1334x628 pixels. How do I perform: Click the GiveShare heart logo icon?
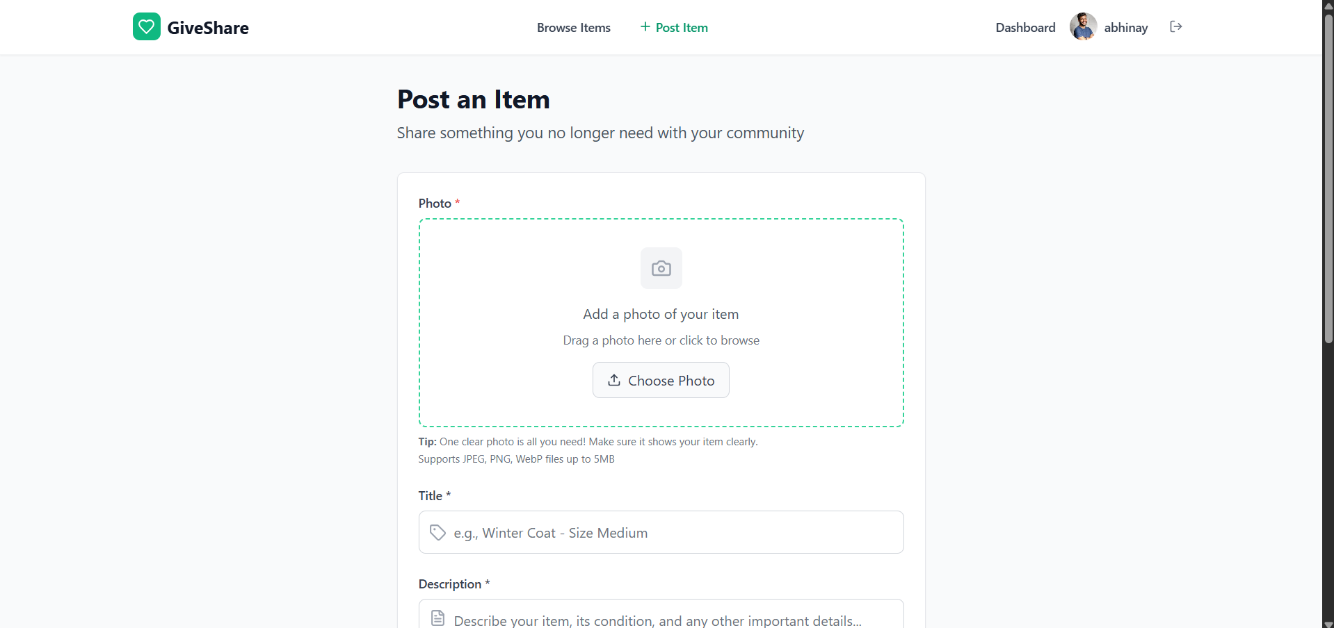[146, 27]
